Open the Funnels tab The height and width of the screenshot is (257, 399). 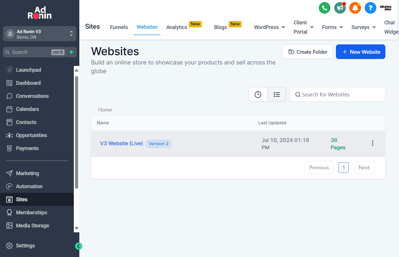119,27
